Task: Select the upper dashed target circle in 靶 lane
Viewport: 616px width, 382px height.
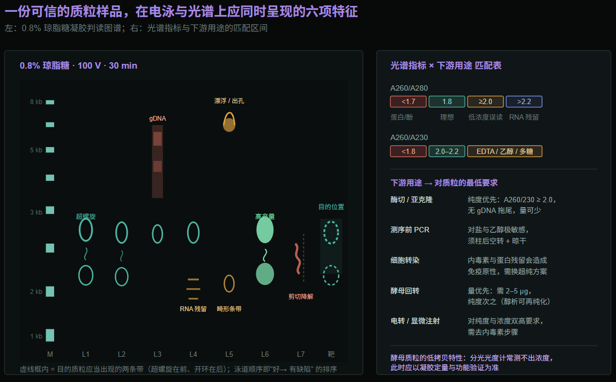Action: (331, 233)
